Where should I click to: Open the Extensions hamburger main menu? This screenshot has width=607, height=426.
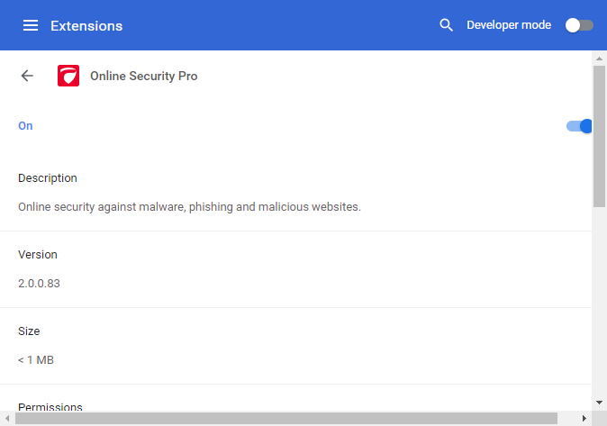tap(31, 25)
